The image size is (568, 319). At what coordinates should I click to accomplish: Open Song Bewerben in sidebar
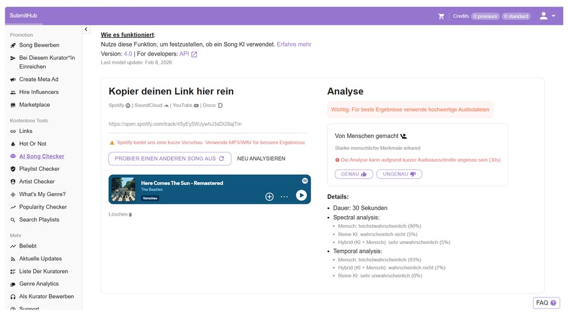coord(39,45)
